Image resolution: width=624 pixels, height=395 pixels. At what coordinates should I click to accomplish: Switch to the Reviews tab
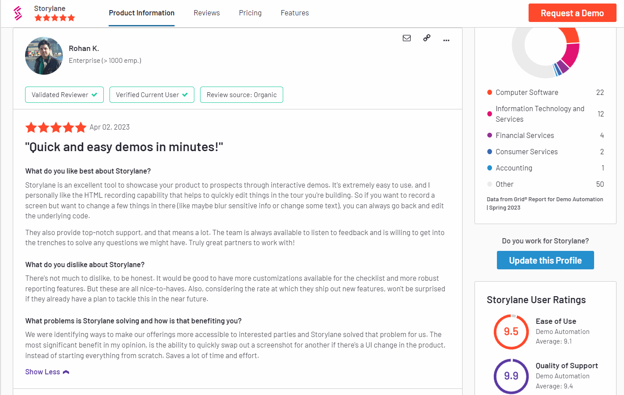click(x=207, y=13)
